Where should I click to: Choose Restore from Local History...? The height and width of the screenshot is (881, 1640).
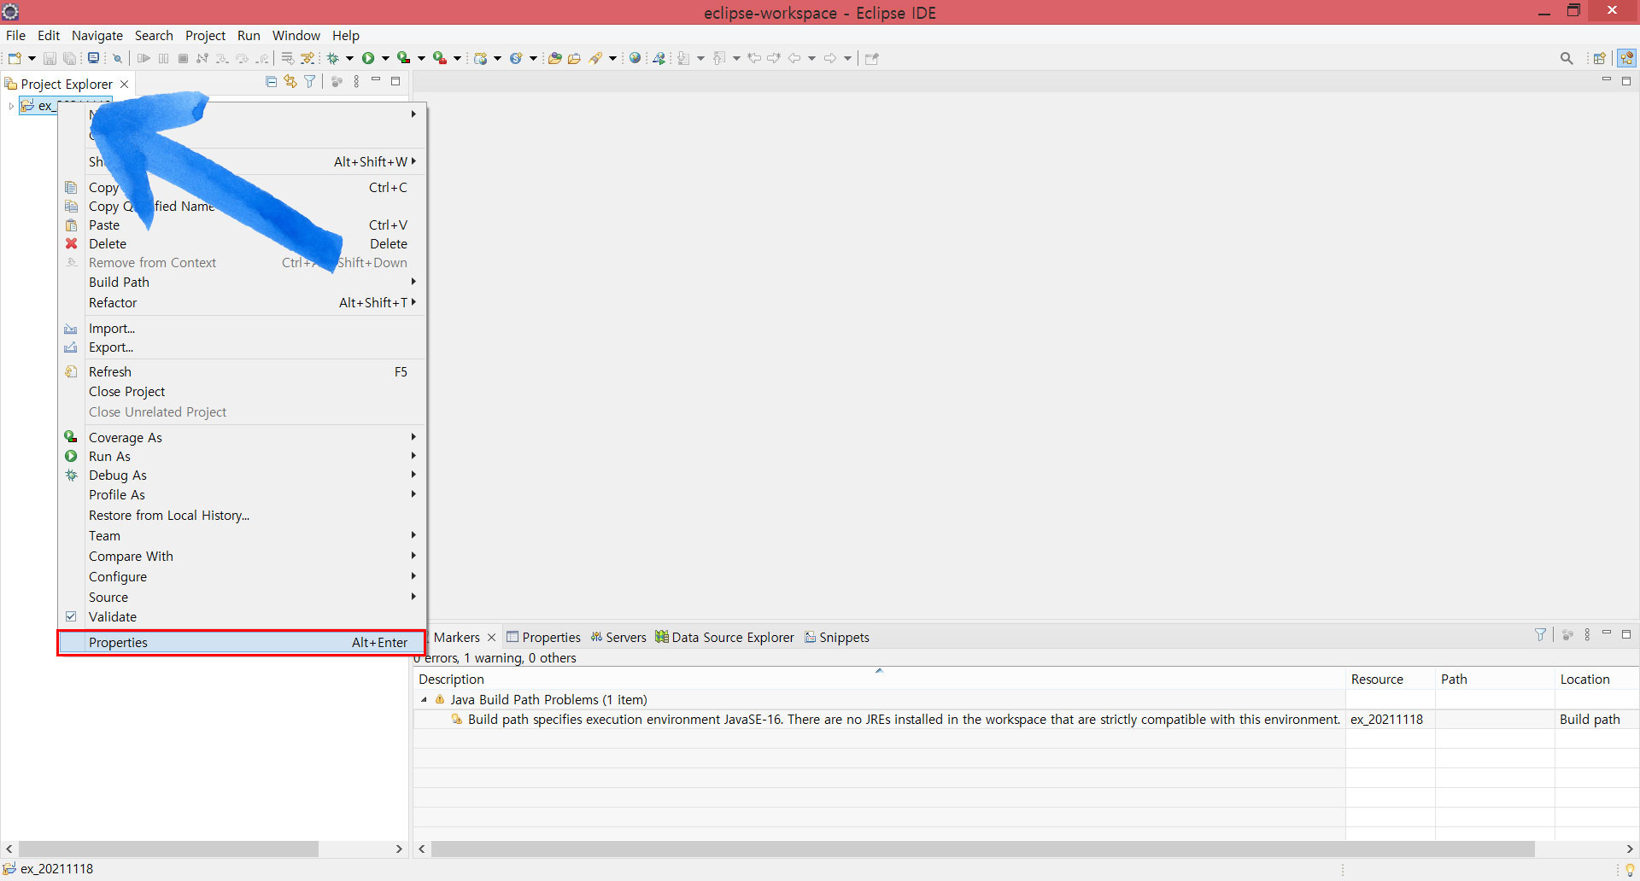[x=243, y=515]
